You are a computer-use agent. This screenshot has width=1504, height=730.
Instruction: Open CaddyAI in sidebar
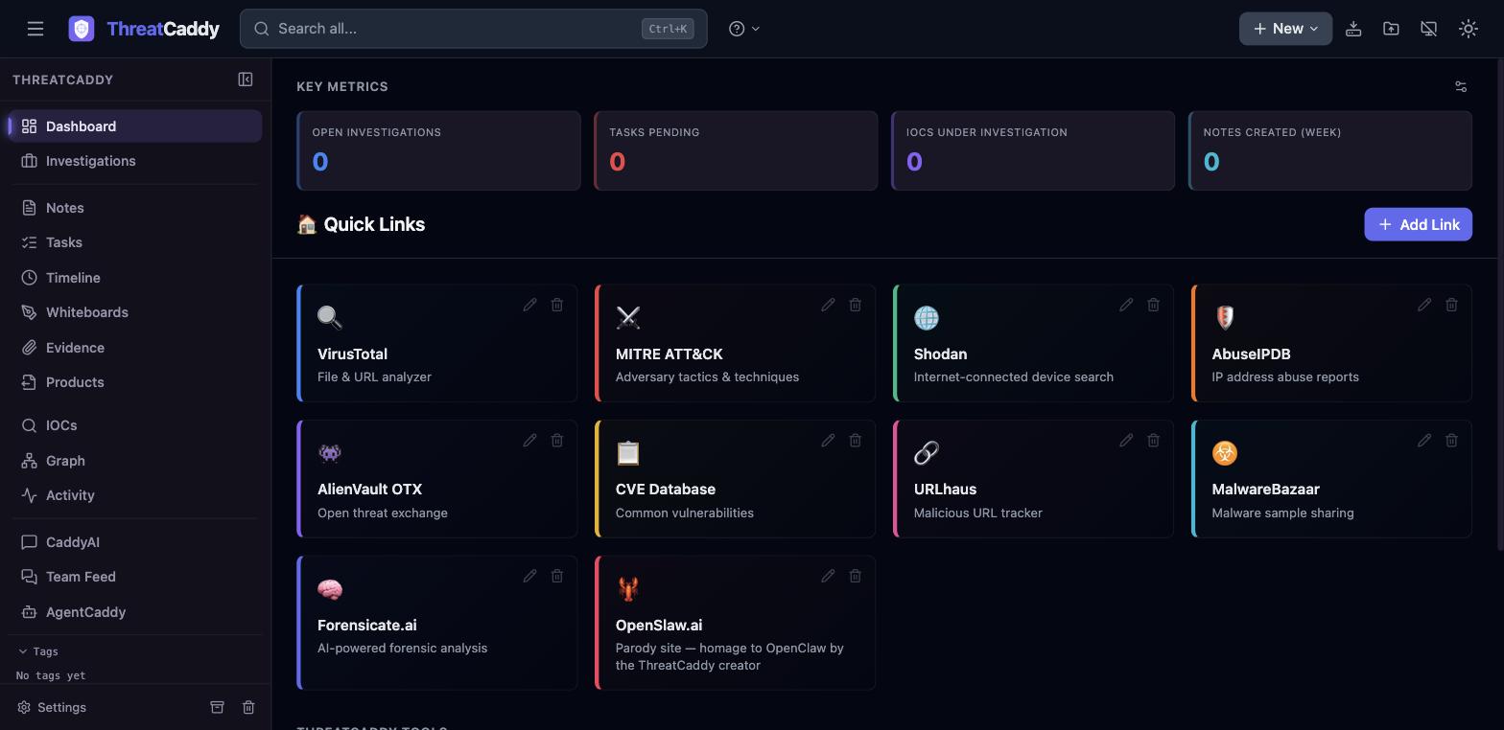(x=134, y=542)
